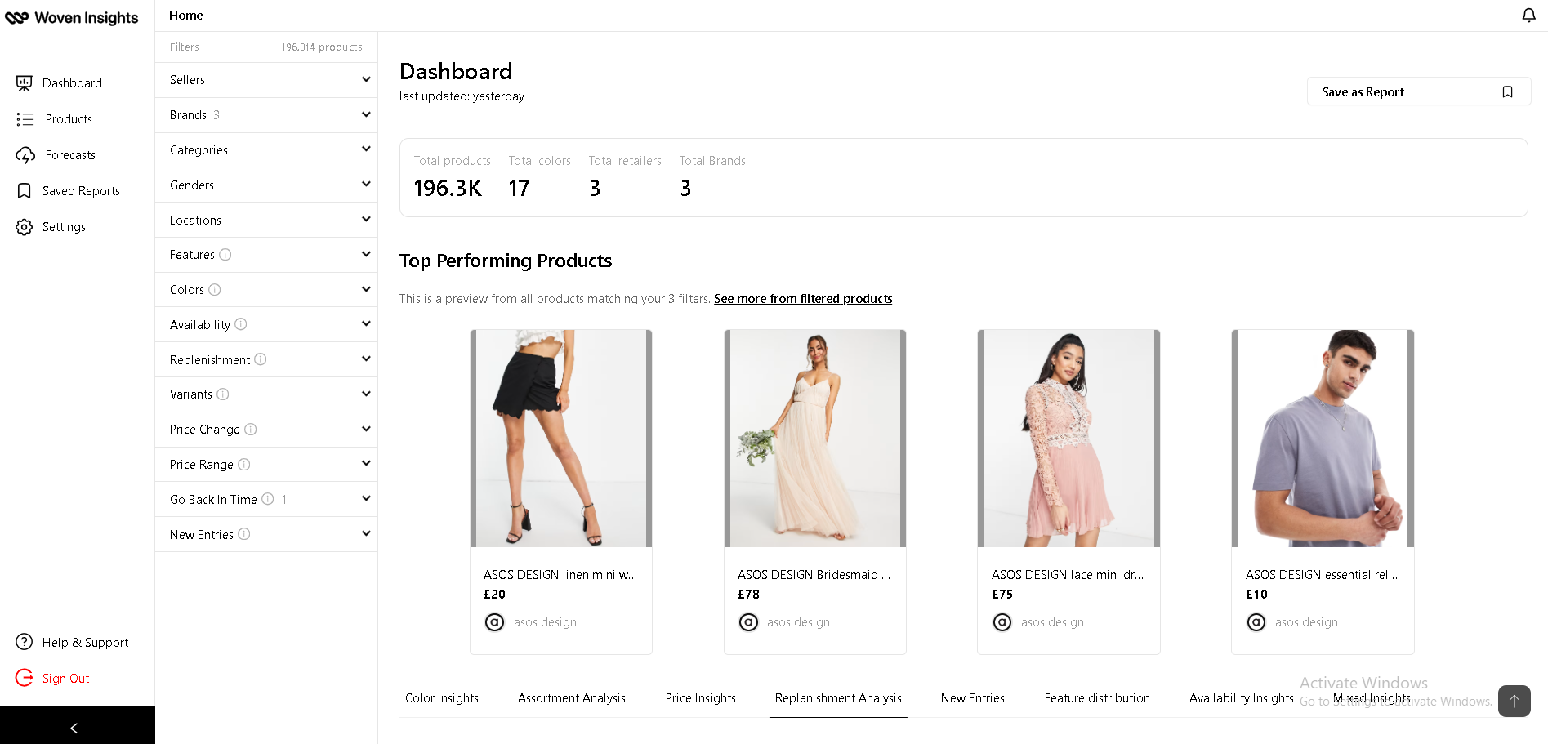Click the Woven Insights logo
Image resolution: width=1548 pixels, height=744 pixels.
tap(72, 18)
